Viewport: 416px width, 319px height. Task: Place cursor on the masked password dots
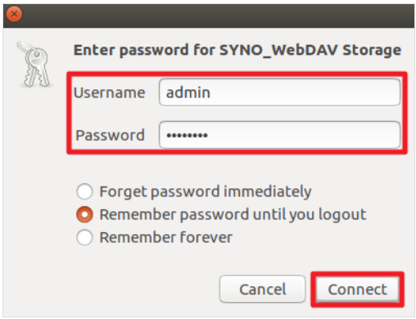click(x=187, y=135)
